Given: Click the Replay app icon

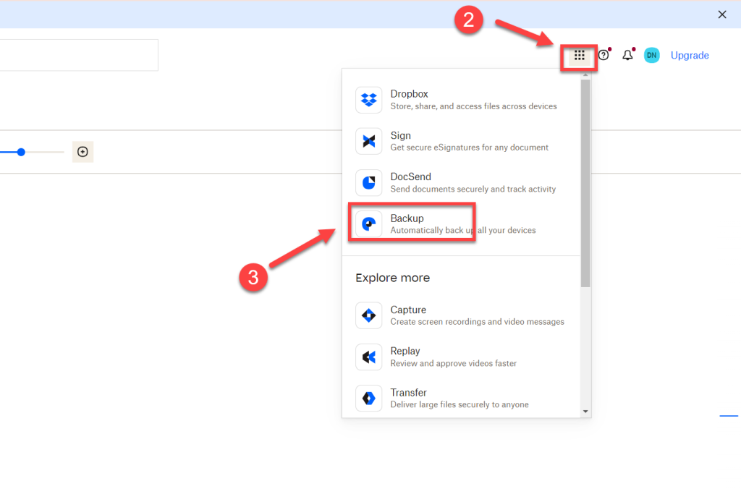Looking at the screenshot, I should coord(368,357).
